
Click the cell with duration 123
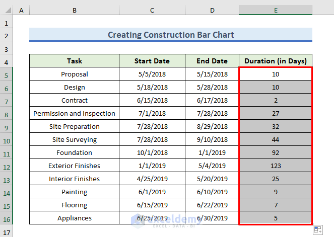(x=276, y=166)
